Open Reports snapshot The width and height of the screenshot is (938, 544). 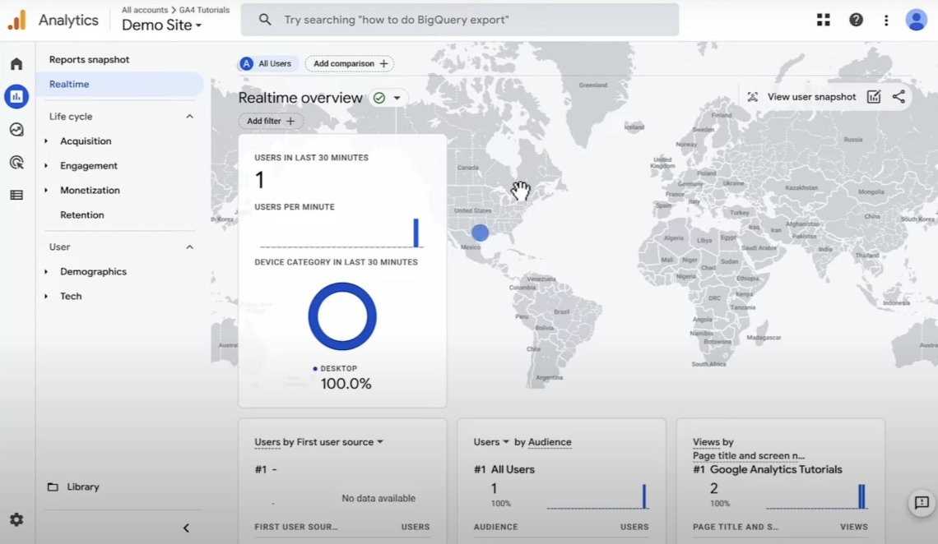pos(89,60)
